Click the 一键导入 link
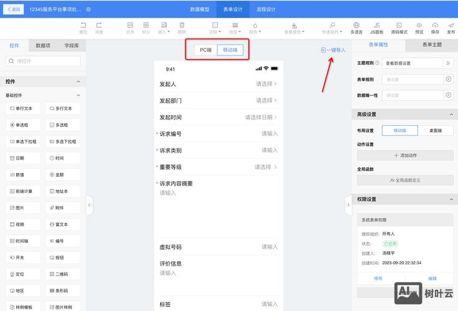This screenshot has width=458, height=311. click(x=333, y=50)
